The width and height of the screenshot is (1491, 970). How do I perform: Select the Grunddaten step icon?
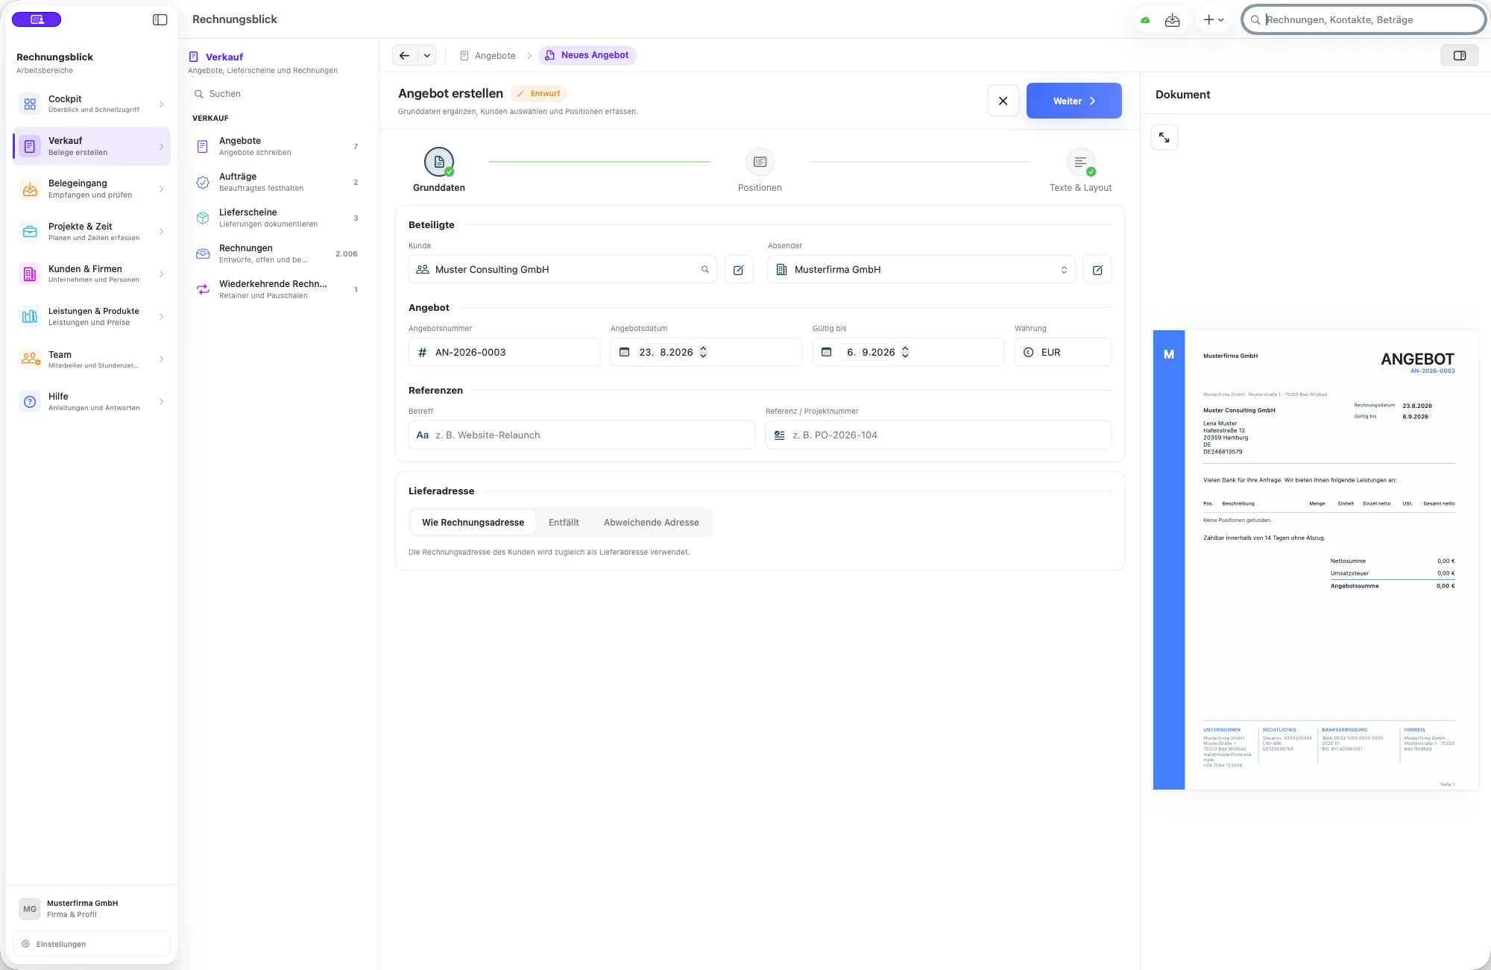coord(439,162)
